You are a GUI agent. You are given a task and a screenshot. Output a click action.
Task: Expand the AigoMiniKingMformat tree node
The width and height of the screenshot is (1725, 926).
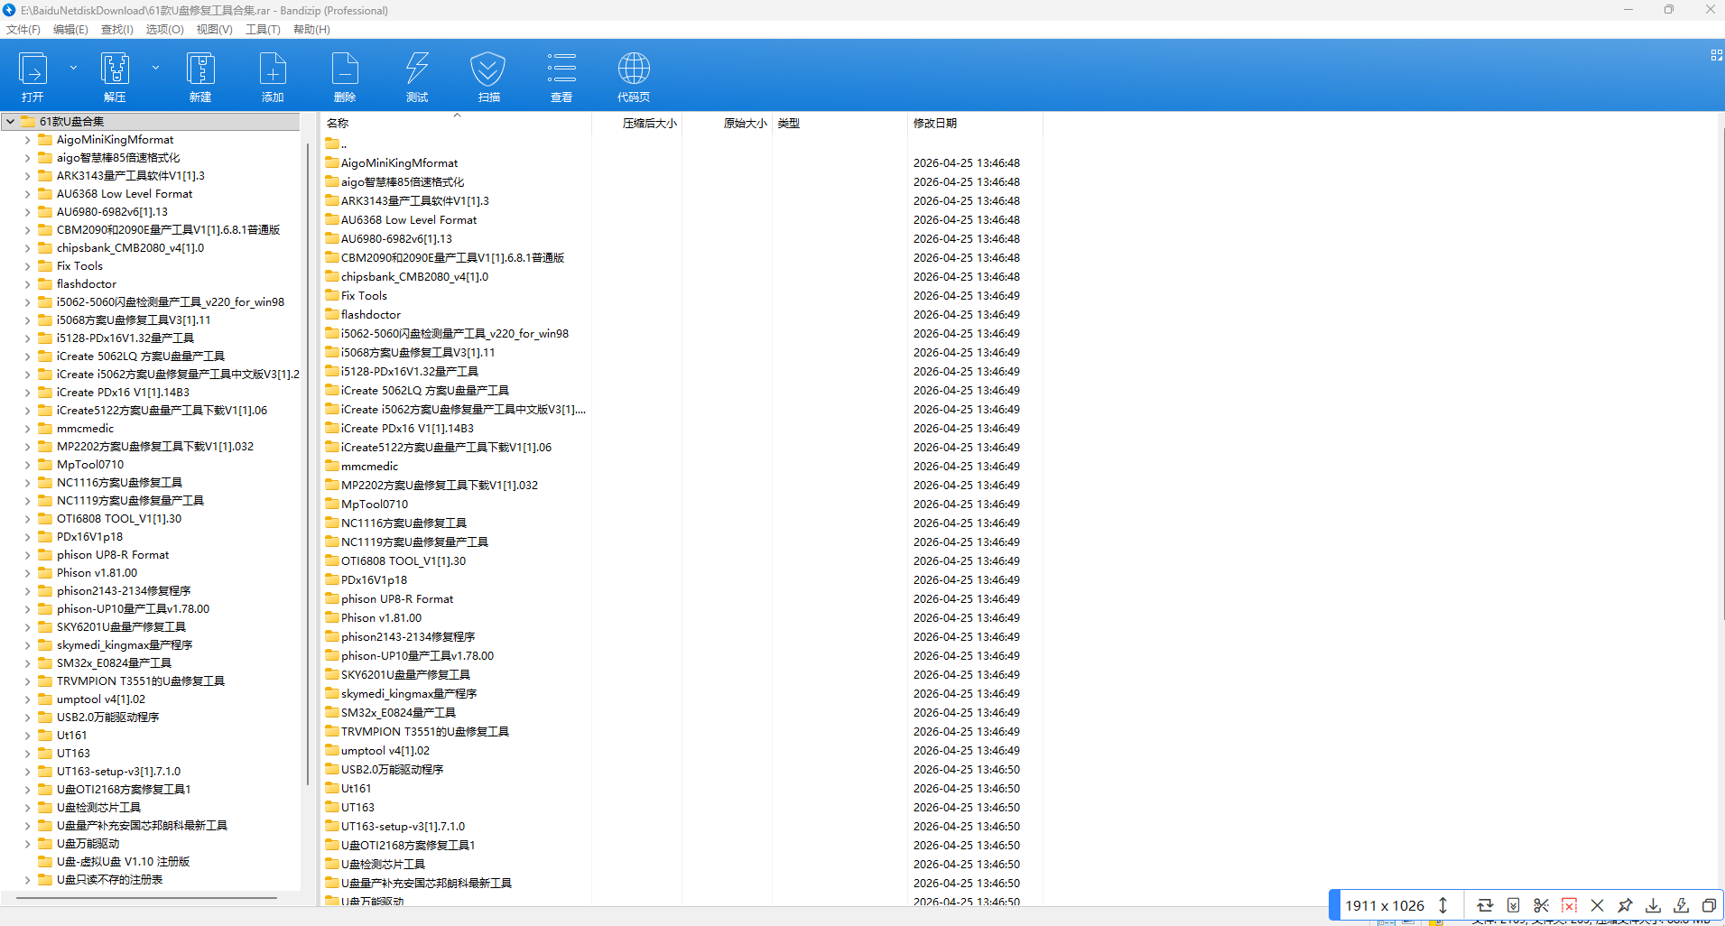pos(27,140)
